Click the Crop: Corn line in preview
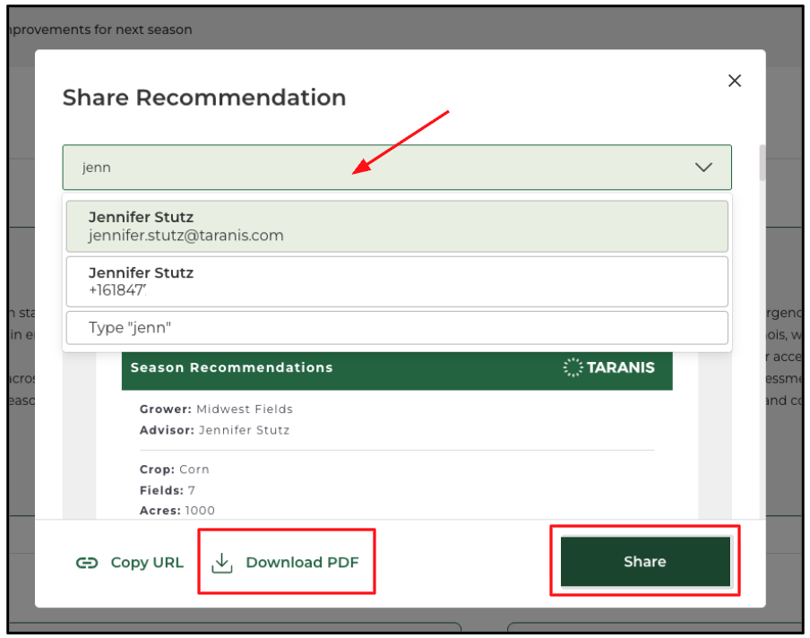This screenshot has height=638, width=810. pos(174,469)
